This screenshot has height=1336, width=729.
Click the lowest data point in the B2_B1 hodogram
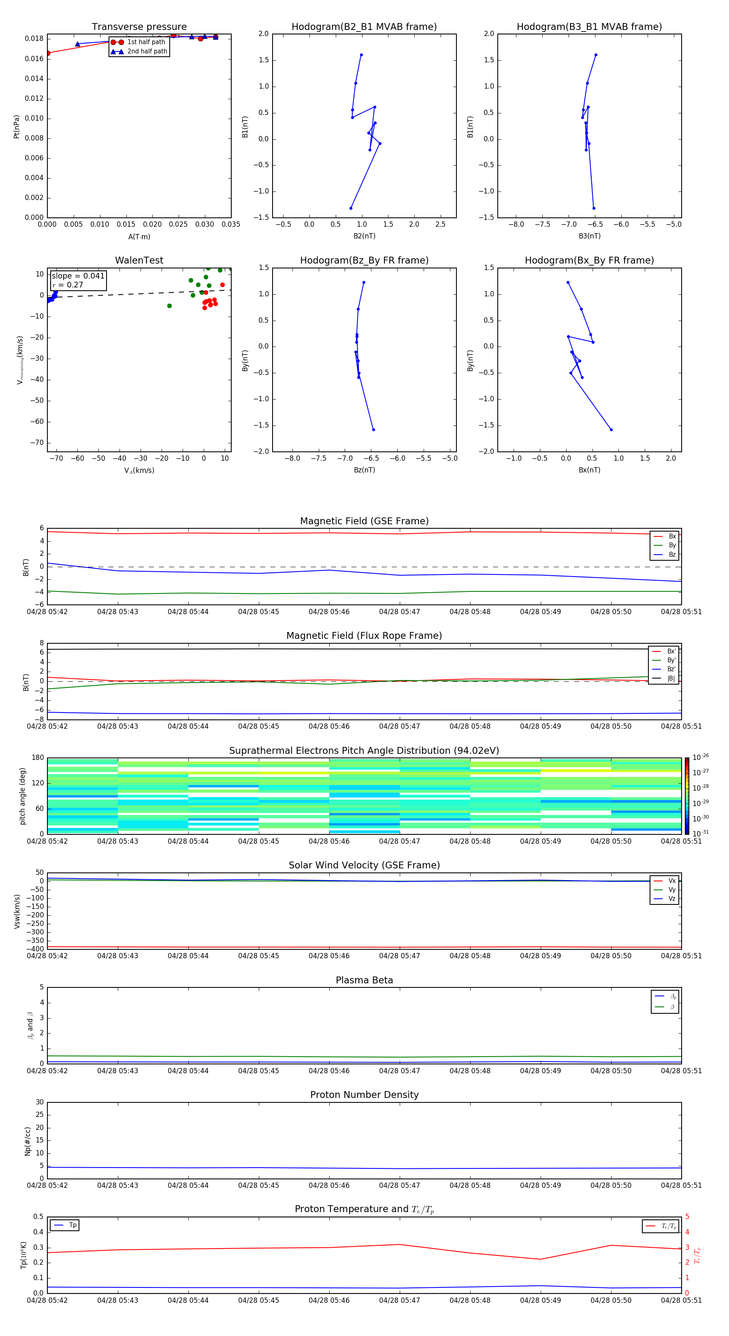[351, 208]
